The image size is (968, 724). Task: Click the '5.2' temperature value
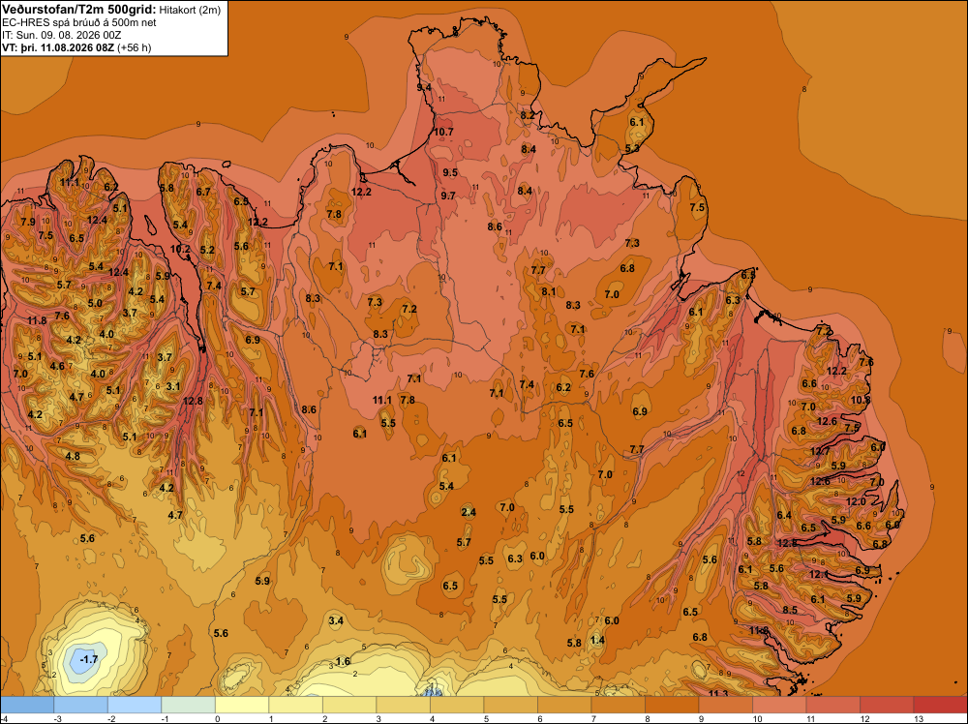(x=207, y=250)
